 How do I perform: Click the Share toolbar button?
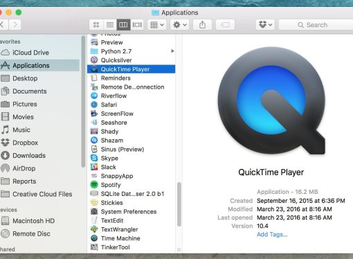click(202, 25)
